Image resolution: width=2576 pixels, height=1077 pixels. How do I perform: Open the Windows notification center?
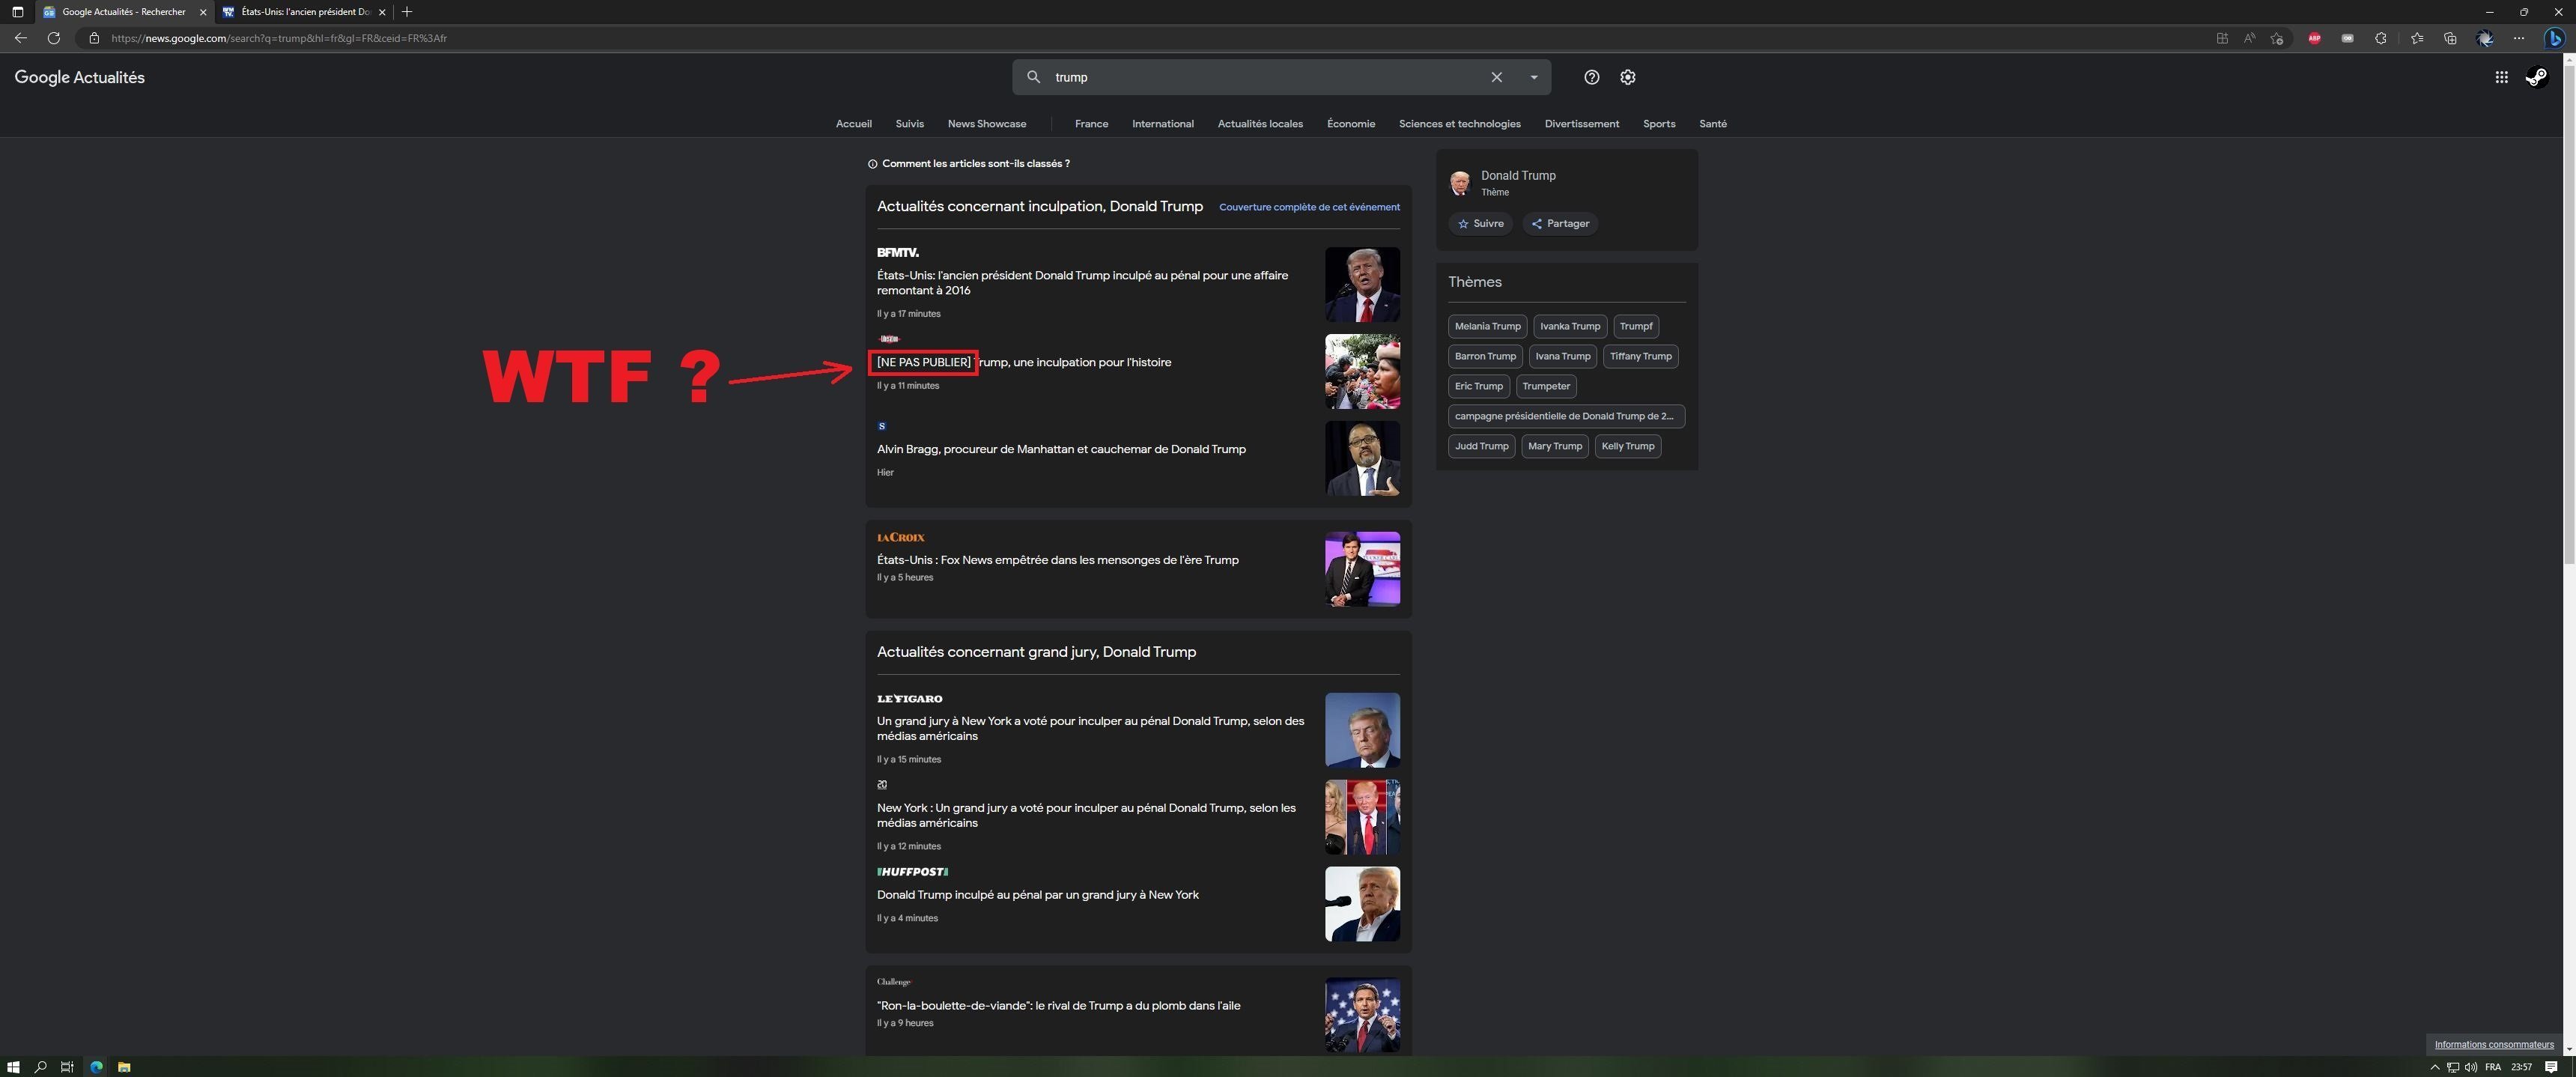coord(2551,1066)
